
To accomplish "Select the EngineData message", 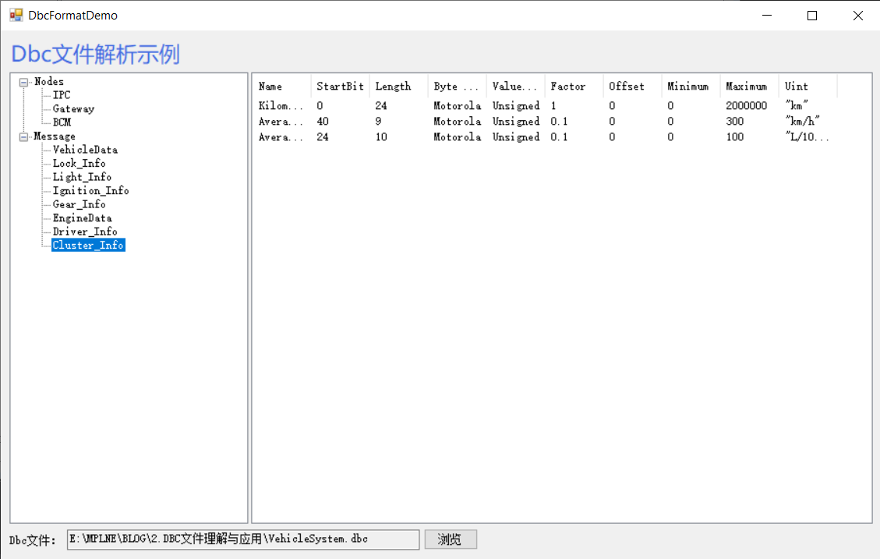I will pyautogui.click(x=80, y=218).
